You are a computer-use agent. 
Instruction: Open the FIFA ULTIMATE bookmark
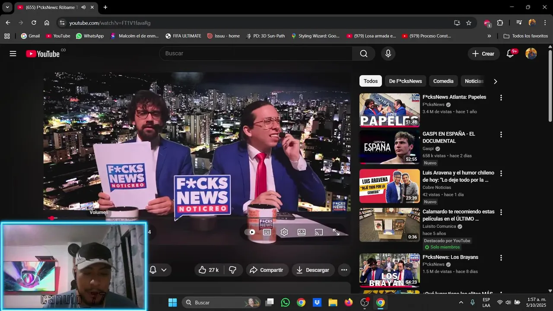coord(183,36)
